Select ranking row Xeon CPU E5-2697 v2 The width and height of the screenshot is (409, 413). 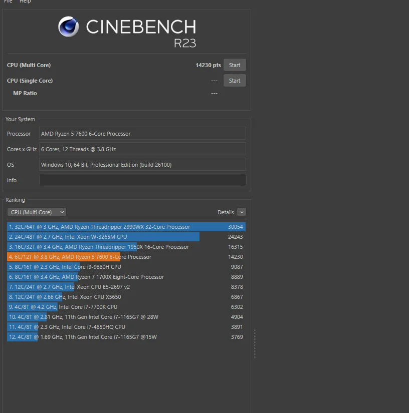tap(126, 287)
